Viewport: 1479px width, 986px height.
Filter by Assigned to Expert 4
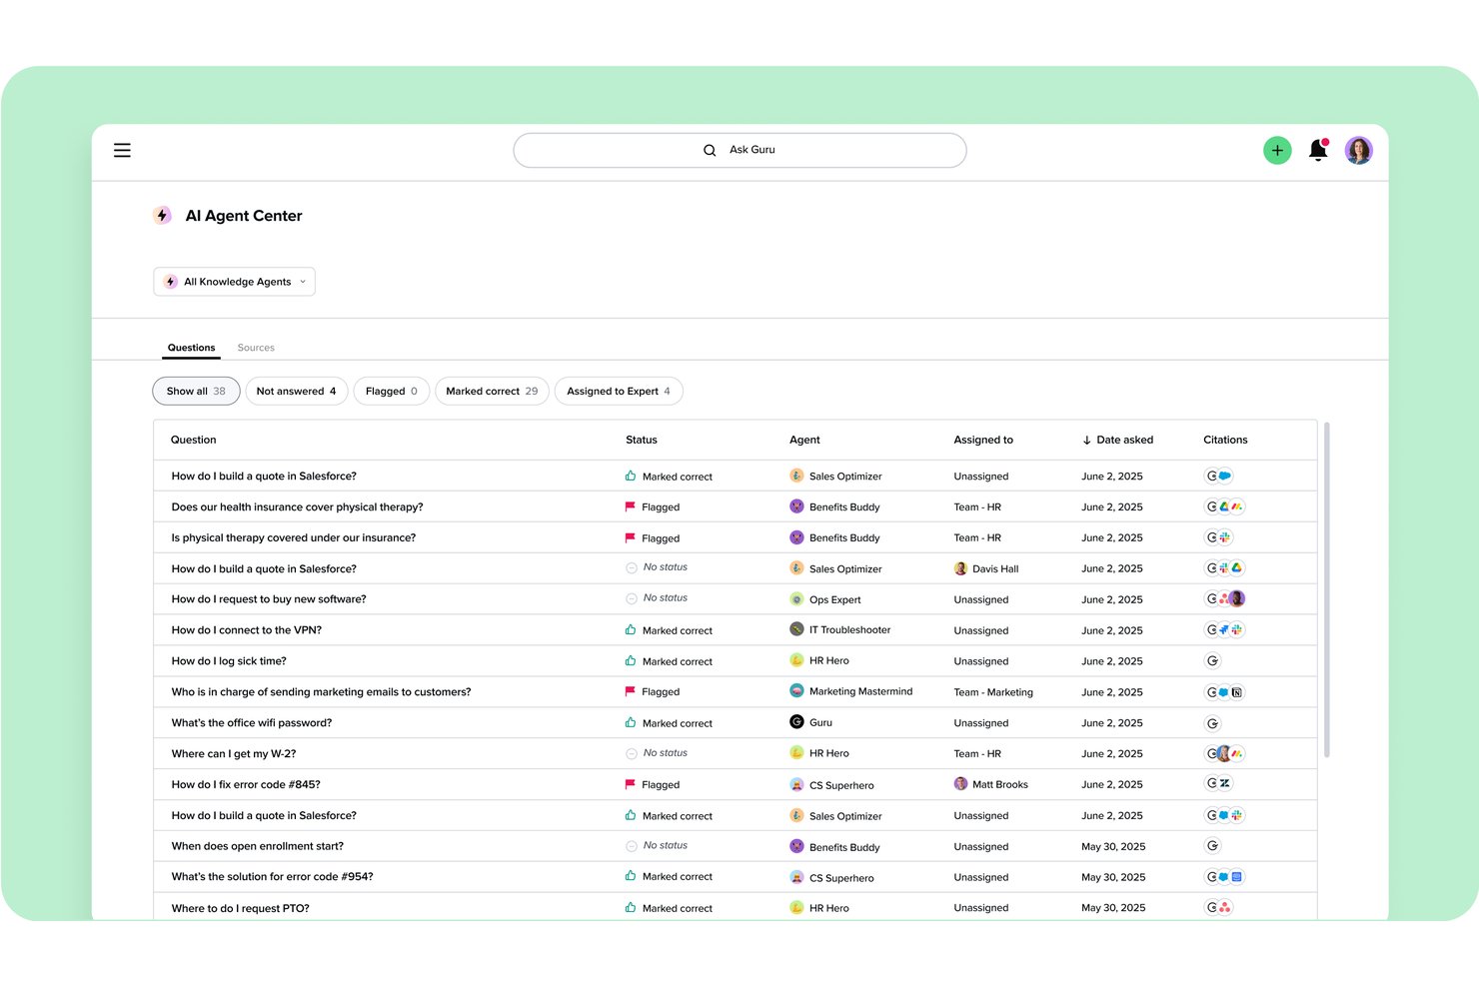[619, 391]
